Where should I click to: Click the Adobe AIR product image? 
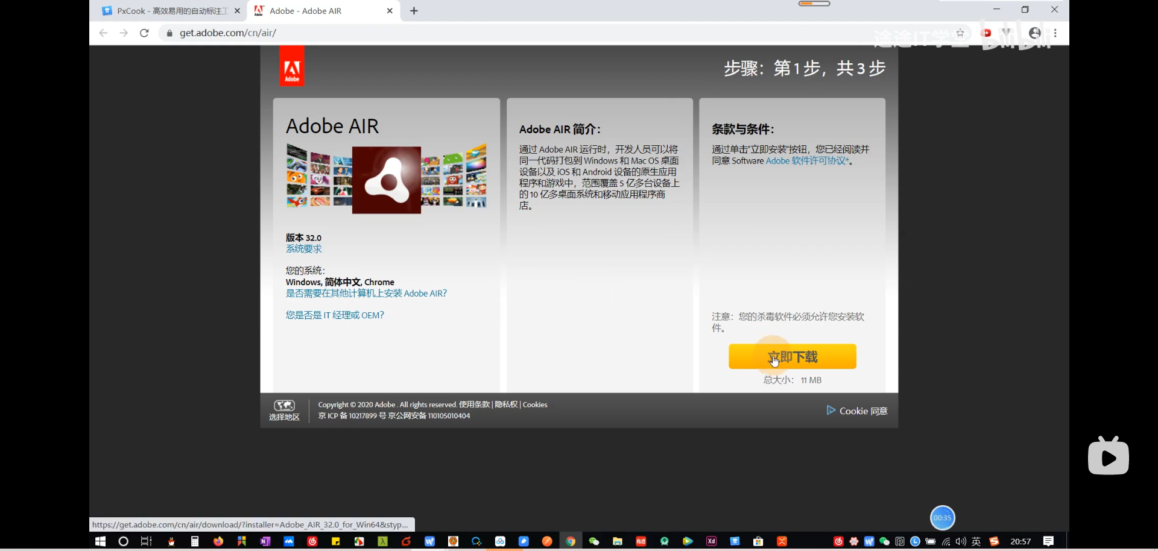coord(386,179)
